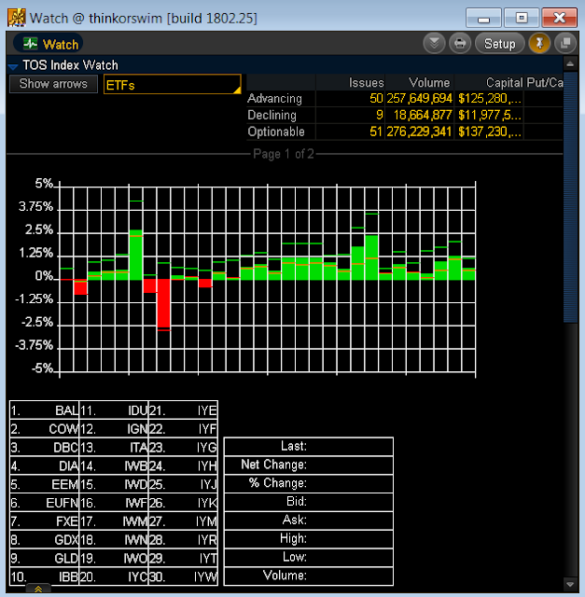Viewport: 585px width, 597px height.
Task: Click the vertical scrollbar thumb
Action: [x=570, y=197]
